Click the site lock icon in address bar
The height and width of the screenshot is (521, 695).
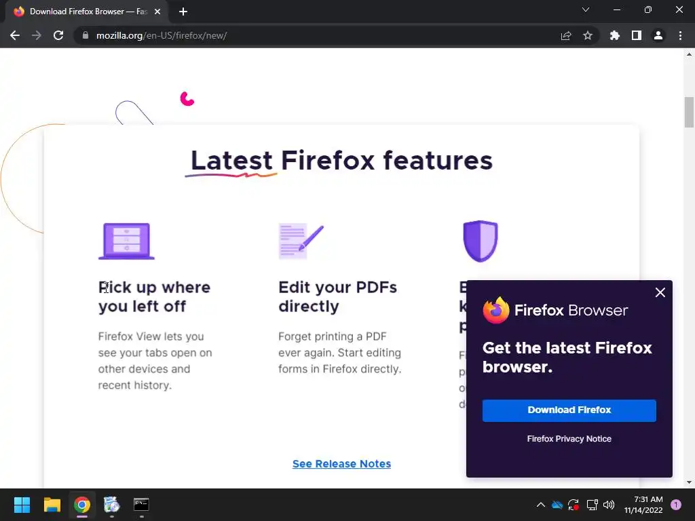tap(85, 35)
